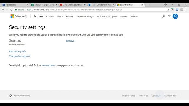This screenshot has height=106, width=189.
Task: Close the Facebook tab
Action: (27, 5)
